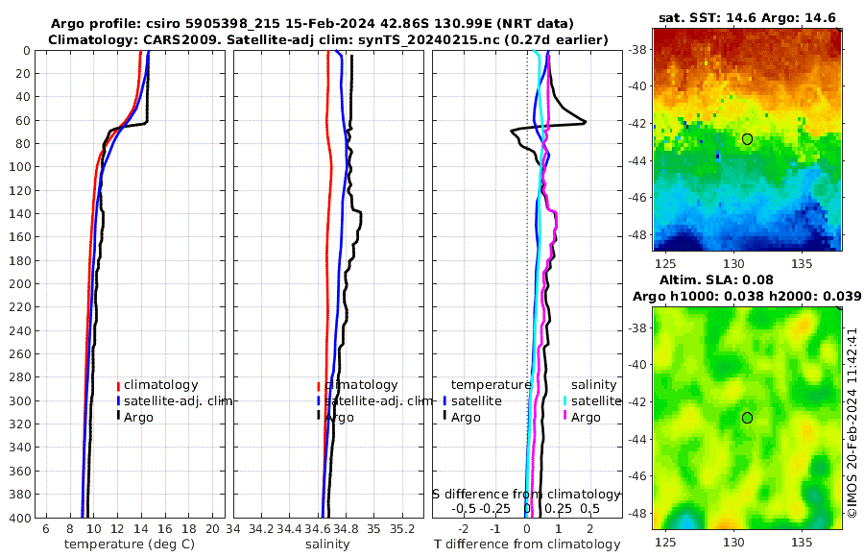
Task: Click the Altim. SLA 0.08 heading
Action: 716,280
